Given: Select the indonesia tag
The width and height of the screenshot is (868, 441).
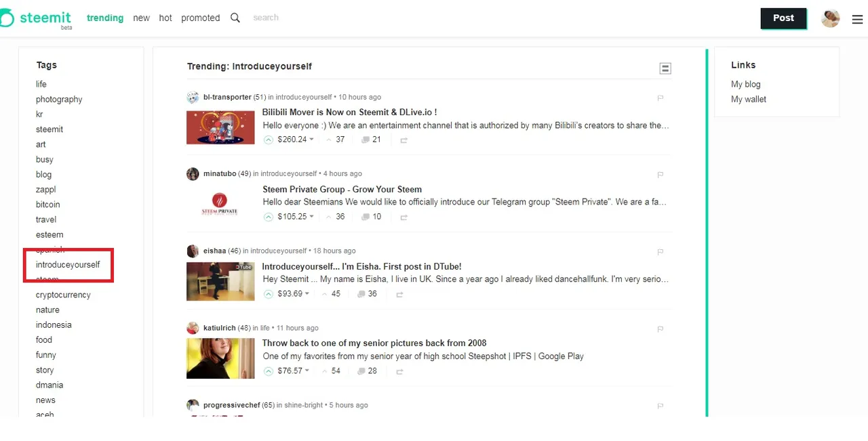Looking at the screenshot, I should (54, 325).
